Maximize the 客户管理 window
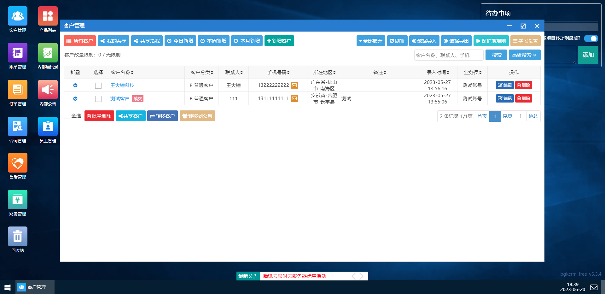The height and width of the screenshot is (294, 605). [523, 26]
